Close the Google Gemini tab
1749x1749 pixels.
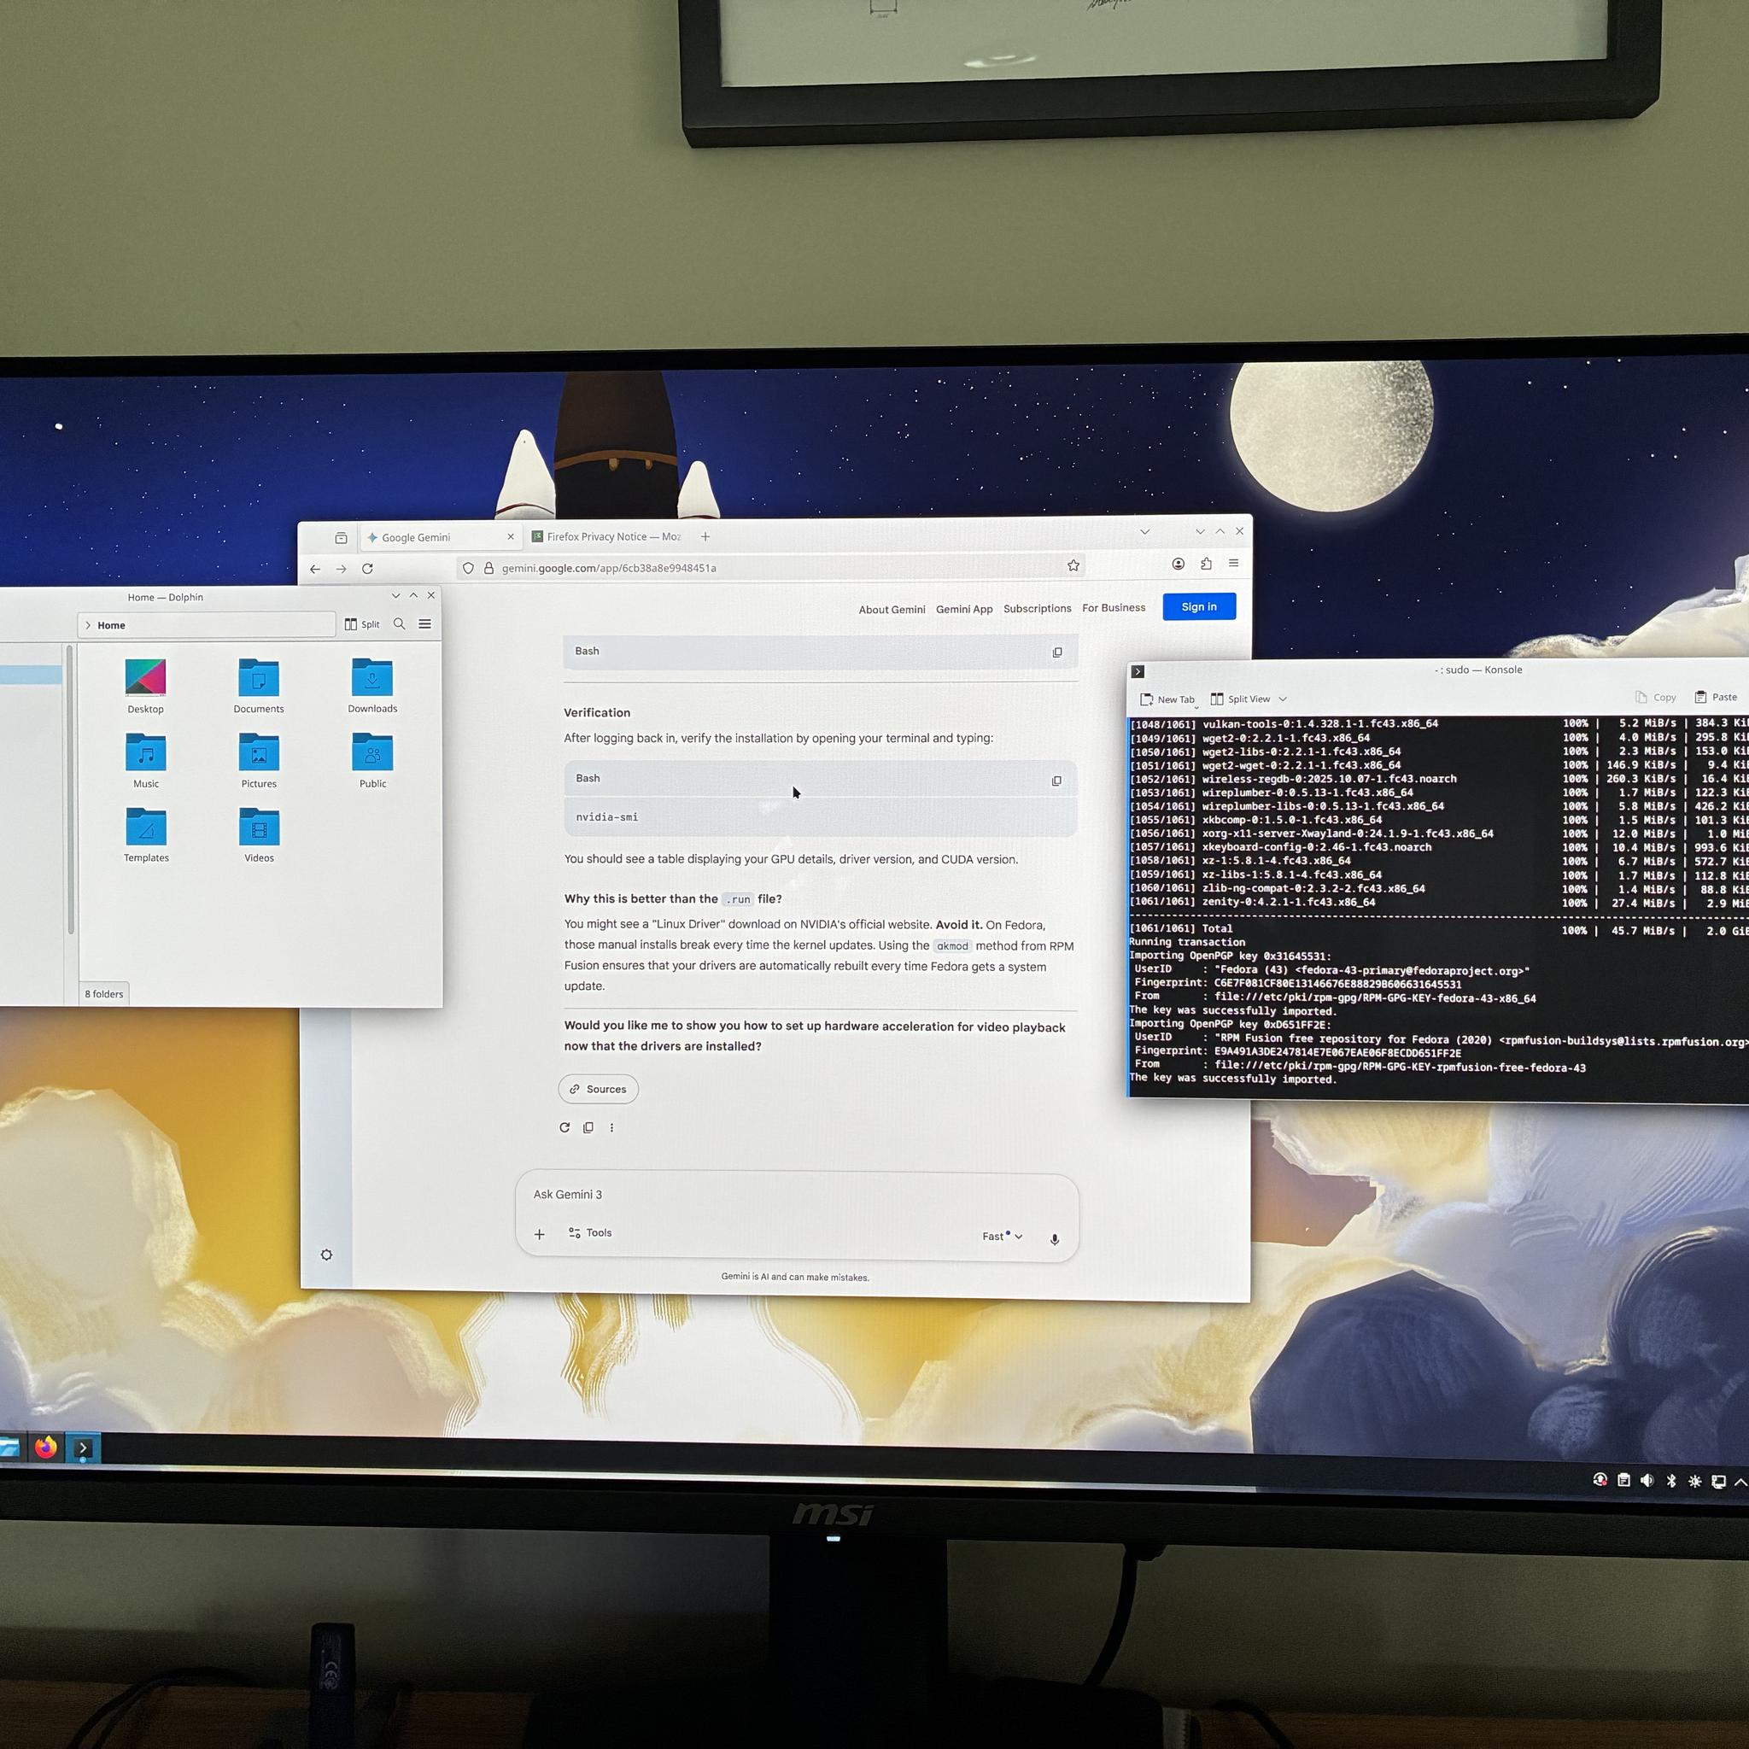(x=511, y=537)
